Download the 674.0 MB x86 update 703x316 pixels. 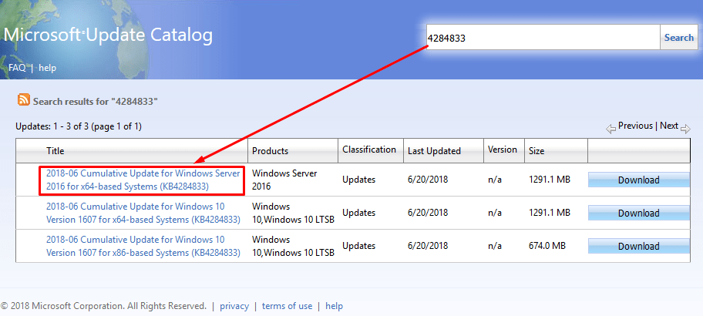tap(638, 247)
